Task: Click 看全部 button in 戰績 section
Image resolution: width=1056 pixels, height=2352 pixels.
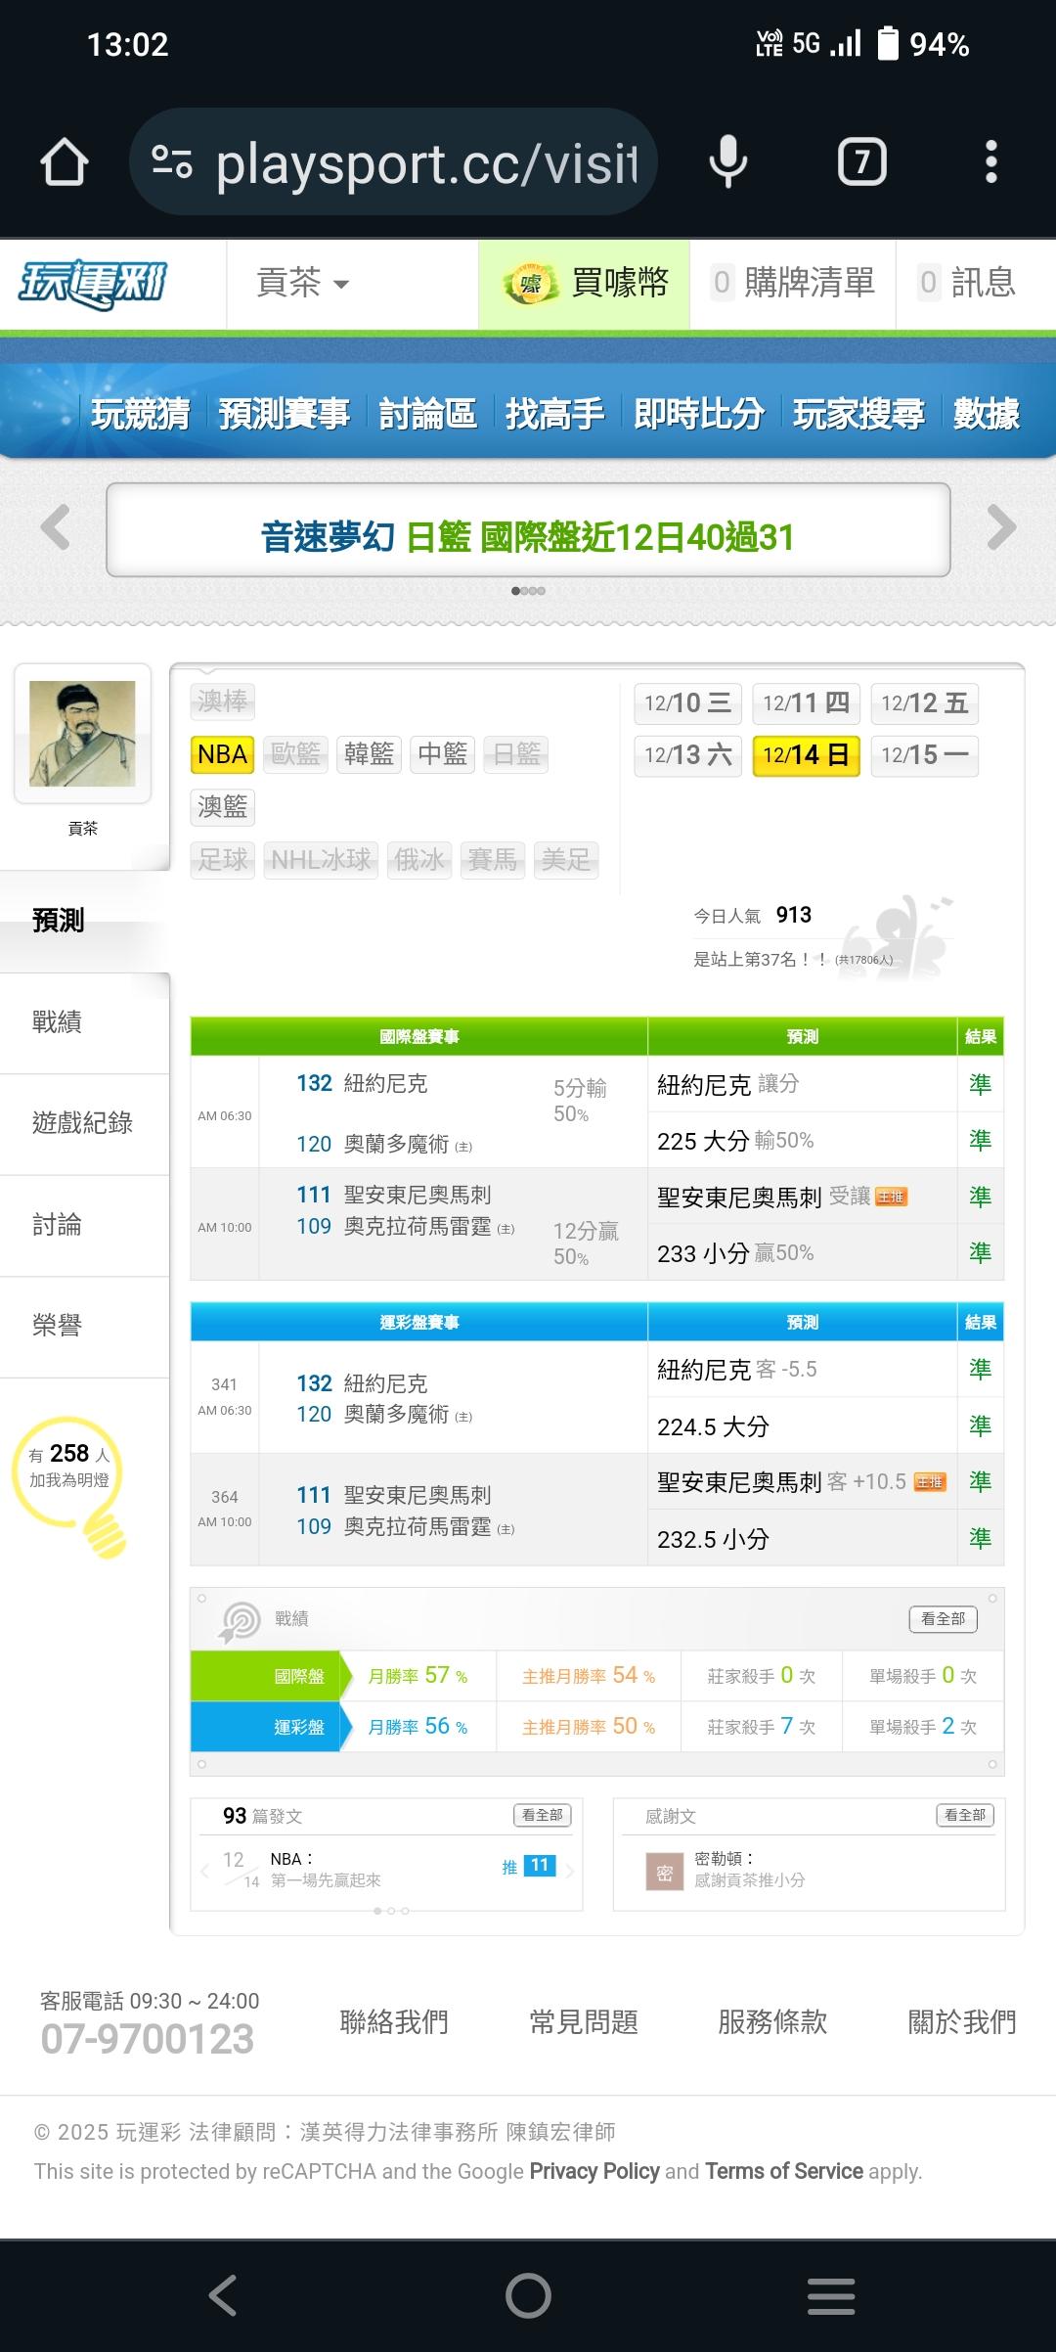Action: 943,1619
